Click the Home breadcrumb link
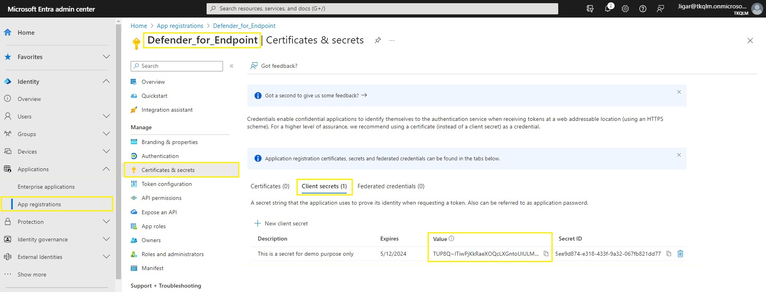Screen dimensions: 766x292 pos(139,26)
